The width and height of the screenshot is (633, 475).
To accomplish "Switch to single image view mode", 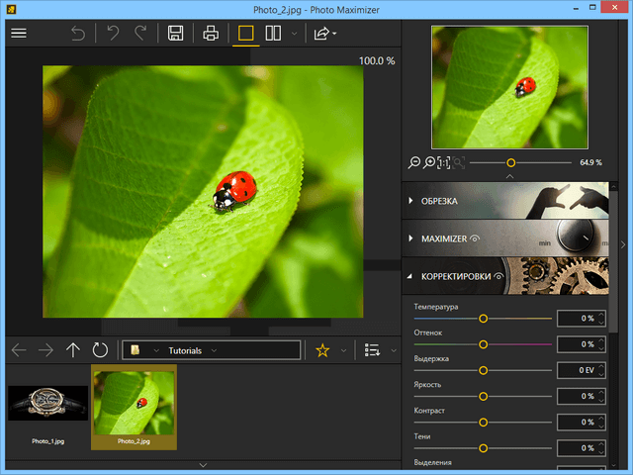I will pyautogui.click(x=246, y=34).
